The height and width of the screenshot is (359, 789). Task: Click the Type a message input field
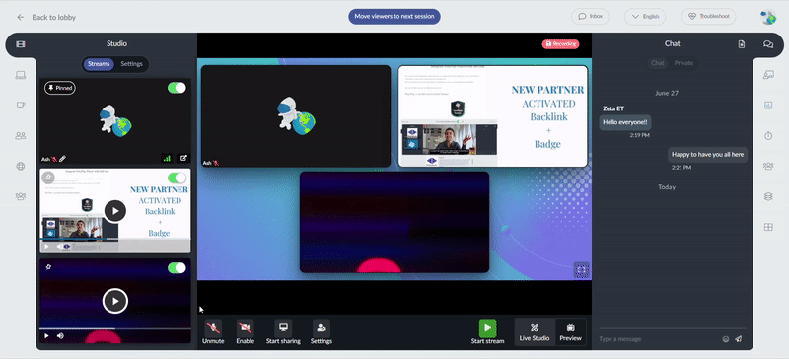pos(658,339)
